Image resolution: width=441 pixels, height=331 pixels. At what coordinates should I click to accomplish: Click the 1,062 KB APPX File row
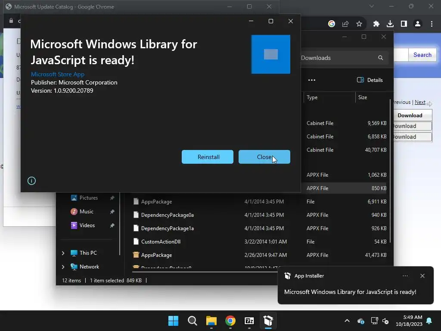344,175
